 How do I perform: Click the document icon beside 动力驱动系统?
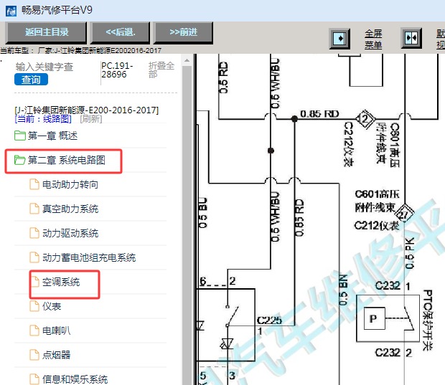coord(34,233)
